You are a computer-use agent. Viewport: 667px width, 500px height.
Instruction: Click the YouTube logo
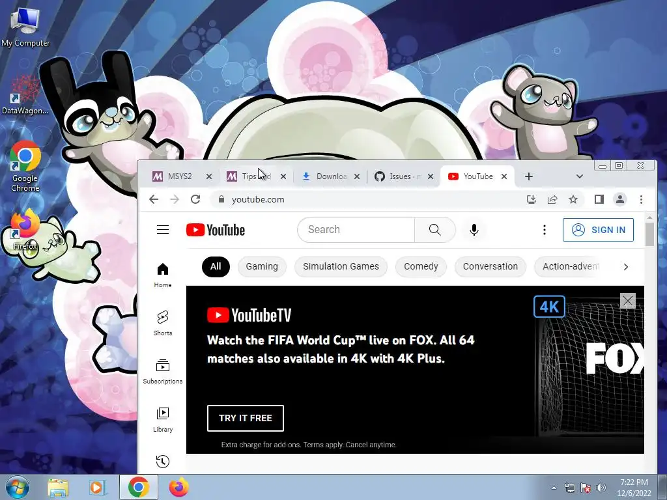pyautogui.click(x=216, y=230)
